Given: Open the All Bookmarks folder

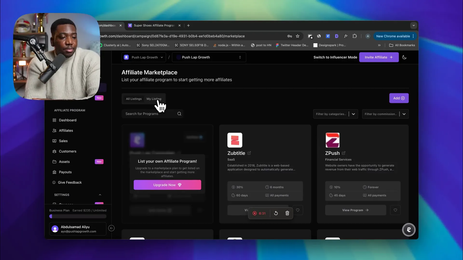Looking at the screenshot, I should coord(402,45).
